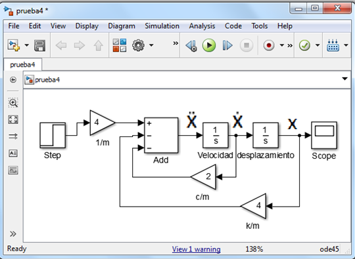Click the Image insert palette icon
355x259 pixels.
(13, 170)
